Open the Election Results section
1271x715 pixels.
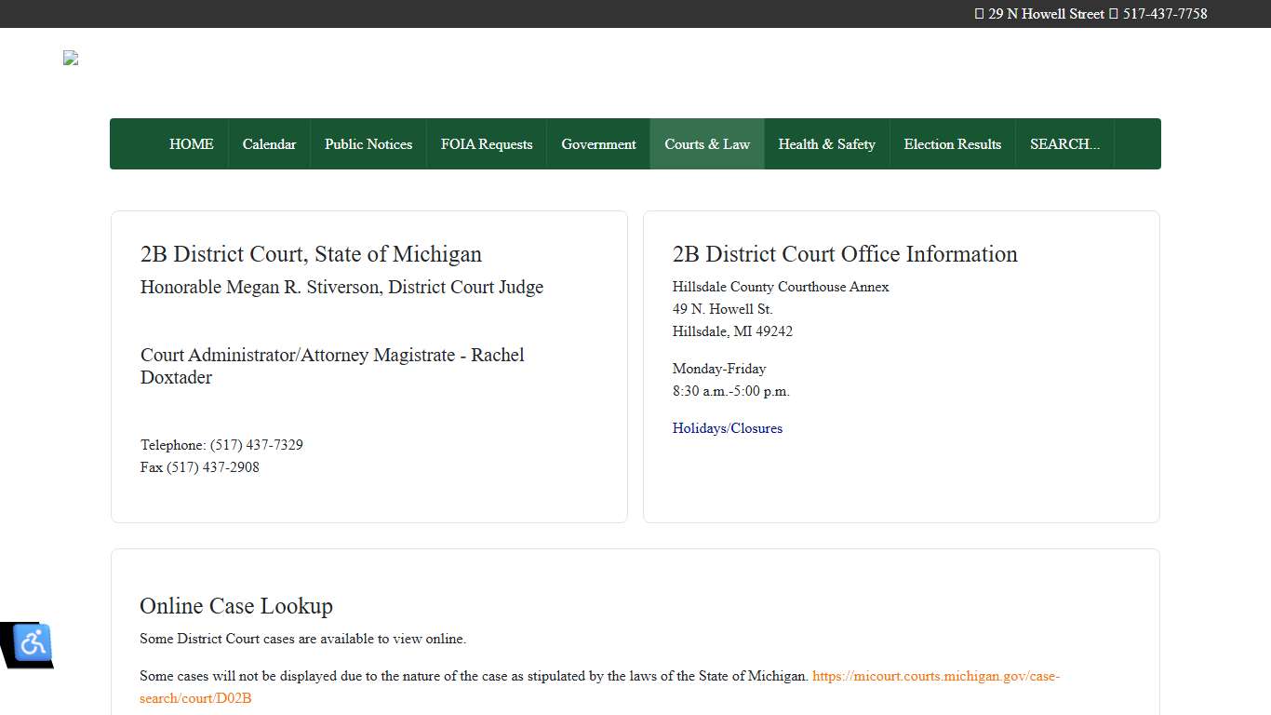click(952, 143)
